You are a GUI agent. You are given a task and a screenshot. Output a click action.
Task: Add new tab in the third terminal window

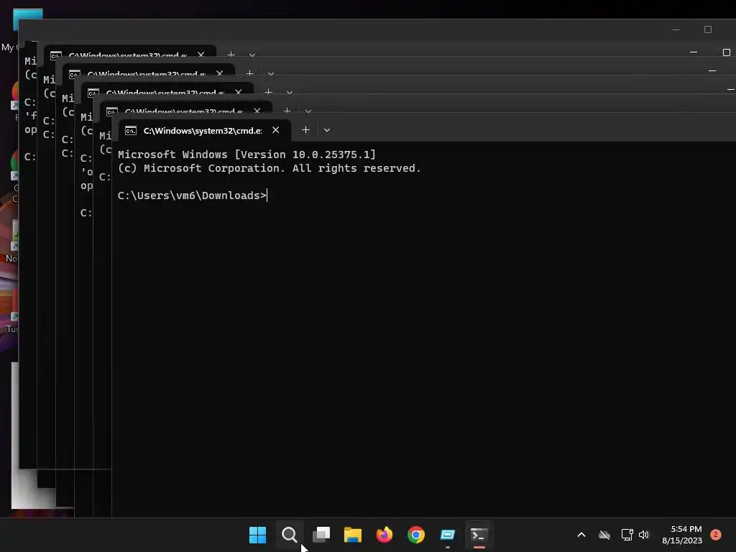click(x=269, y=92)
